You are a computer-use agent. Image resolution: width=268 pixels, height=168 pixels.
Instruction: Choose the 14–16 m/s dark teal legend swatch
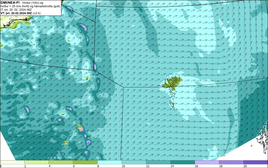183,162
